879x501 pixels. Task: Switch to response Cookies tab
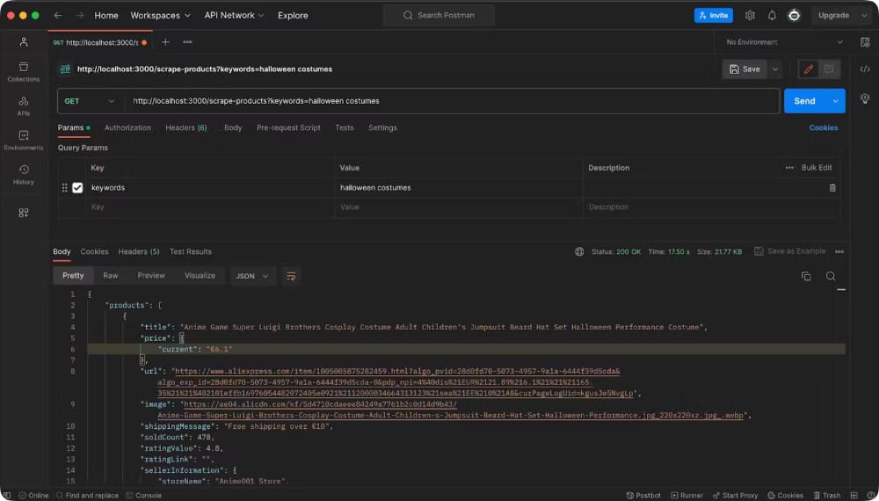point(94,251)
